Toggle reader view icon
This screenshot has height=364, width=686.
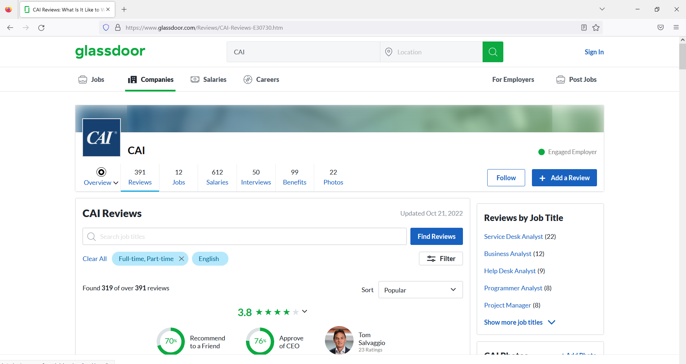click(584, 28)
